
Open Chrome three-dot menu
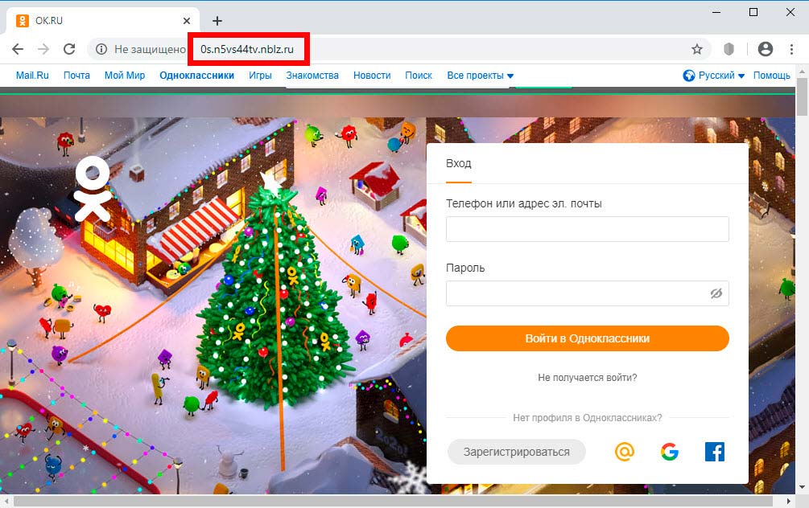click(x=791, y=49)
